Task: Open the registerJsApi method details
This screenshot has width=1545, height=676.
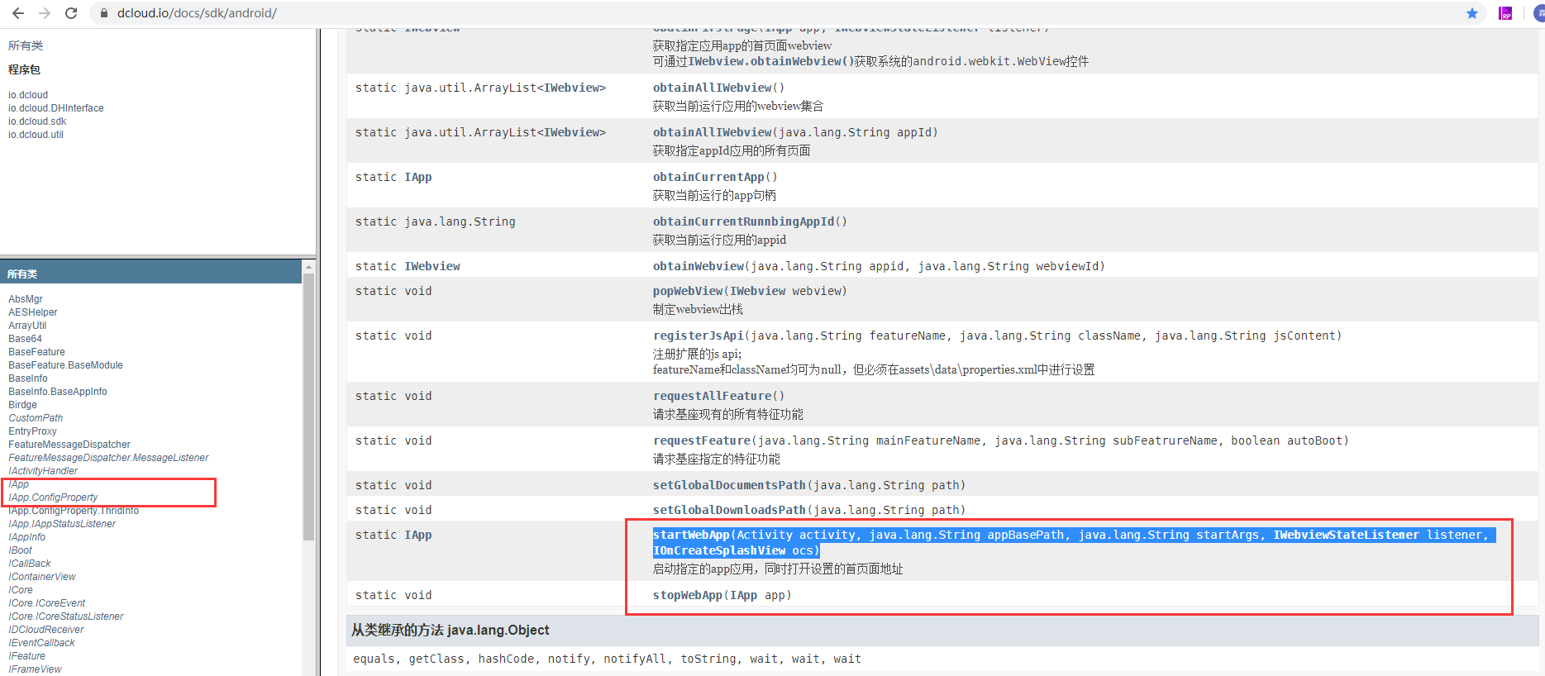Action: pyautogui.click(x=698, y=336)
